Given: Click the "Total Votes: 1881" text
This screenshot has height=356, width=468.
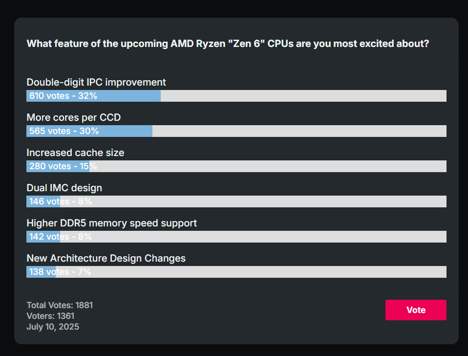Looking at the screenshot, I should (60, 305).
